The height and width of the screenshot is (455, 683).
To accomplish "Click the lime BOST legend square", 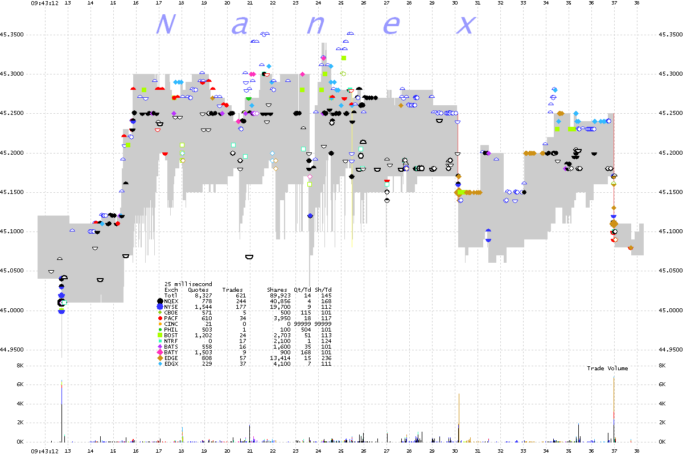I will 161,335.
